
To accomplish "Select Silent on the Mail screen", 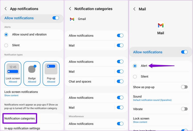I will tap(135, 77).
